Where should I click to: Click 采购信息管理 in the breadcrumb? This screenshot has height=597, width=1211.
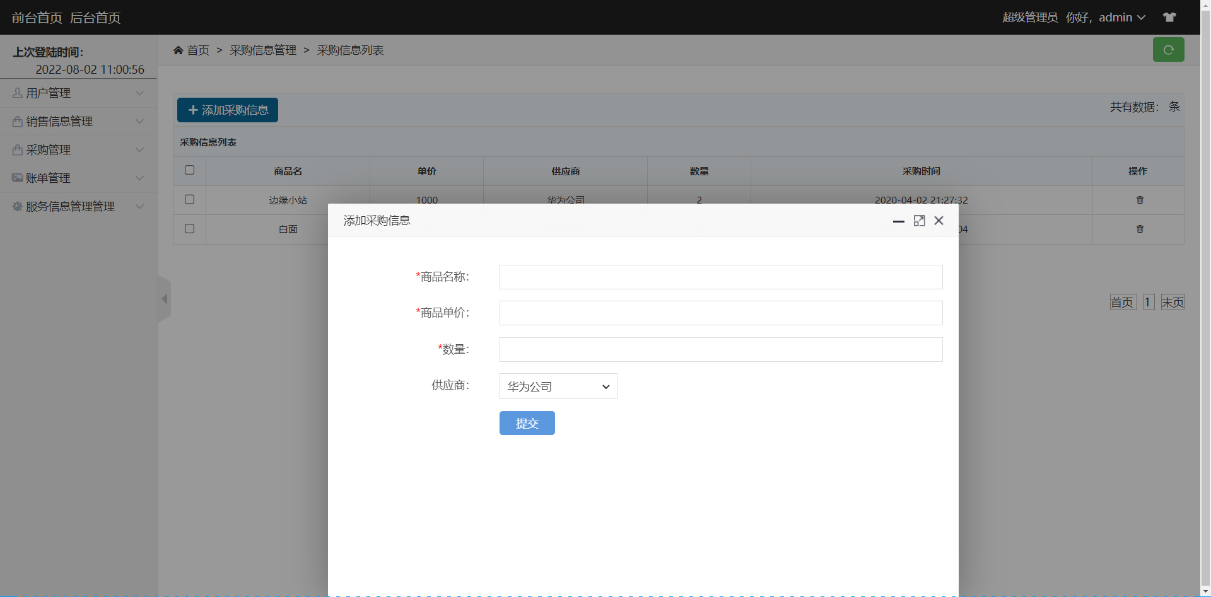pyautogui.click(x=263, y=50)
